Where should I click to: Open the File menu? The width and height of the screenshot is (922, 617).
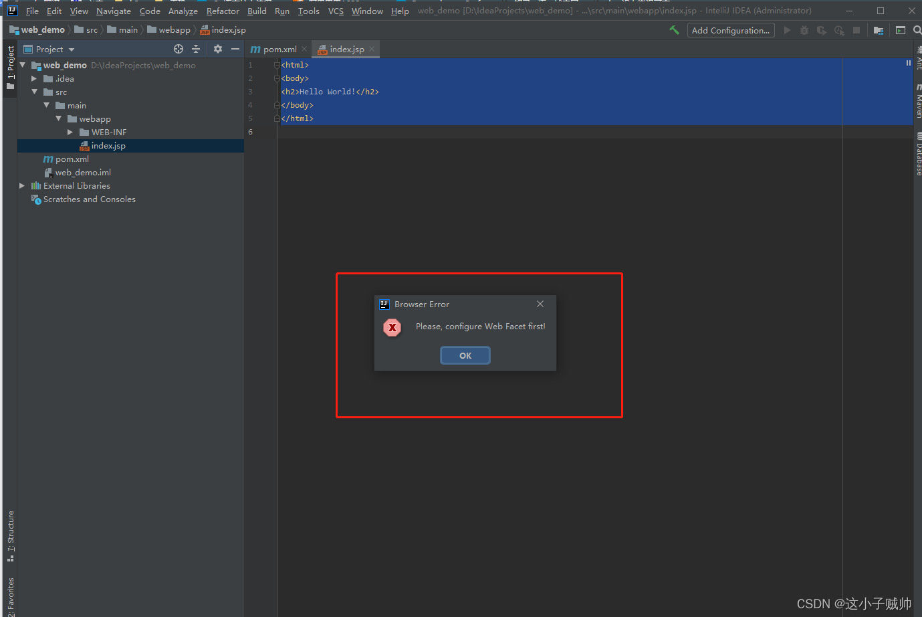32,11
